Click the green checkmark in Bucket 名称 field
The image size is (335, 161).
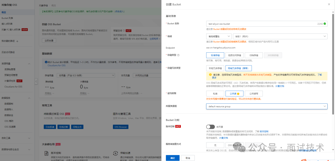(325, 24)
